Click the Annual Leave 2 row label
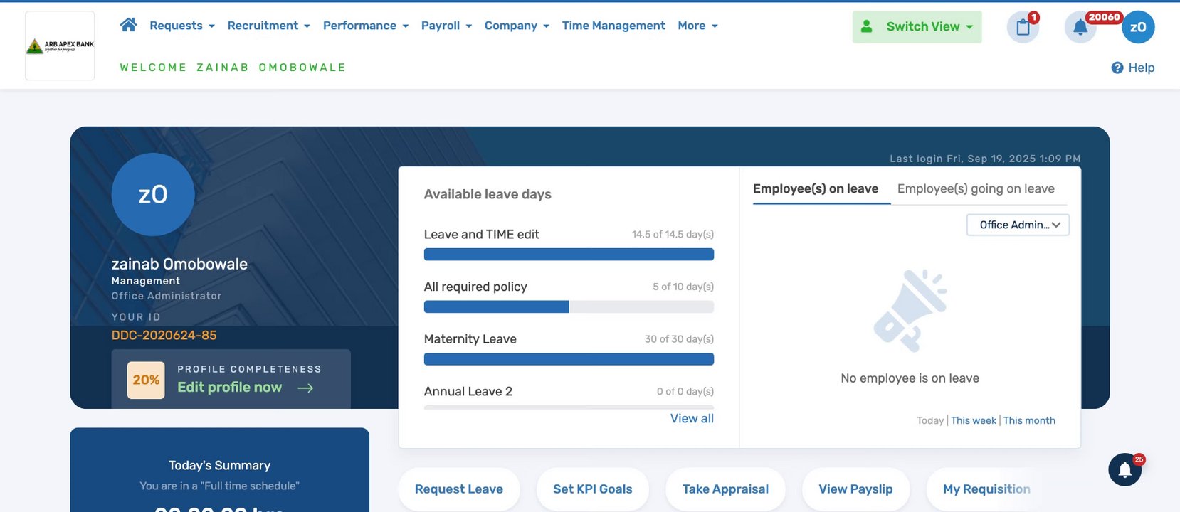Image resolution: width=1180 pixels, height=512 pixels. pos(468,391)
